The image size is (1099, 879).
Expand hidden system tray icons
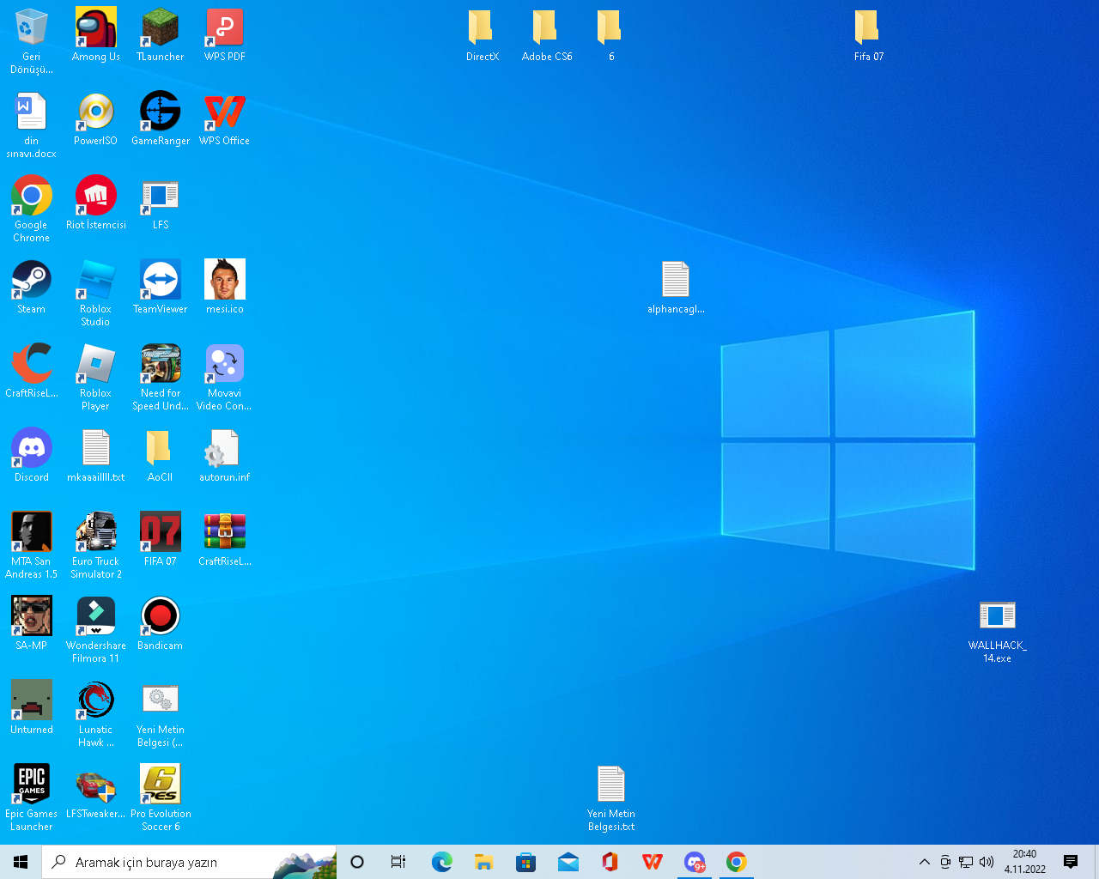pos(925,862)
